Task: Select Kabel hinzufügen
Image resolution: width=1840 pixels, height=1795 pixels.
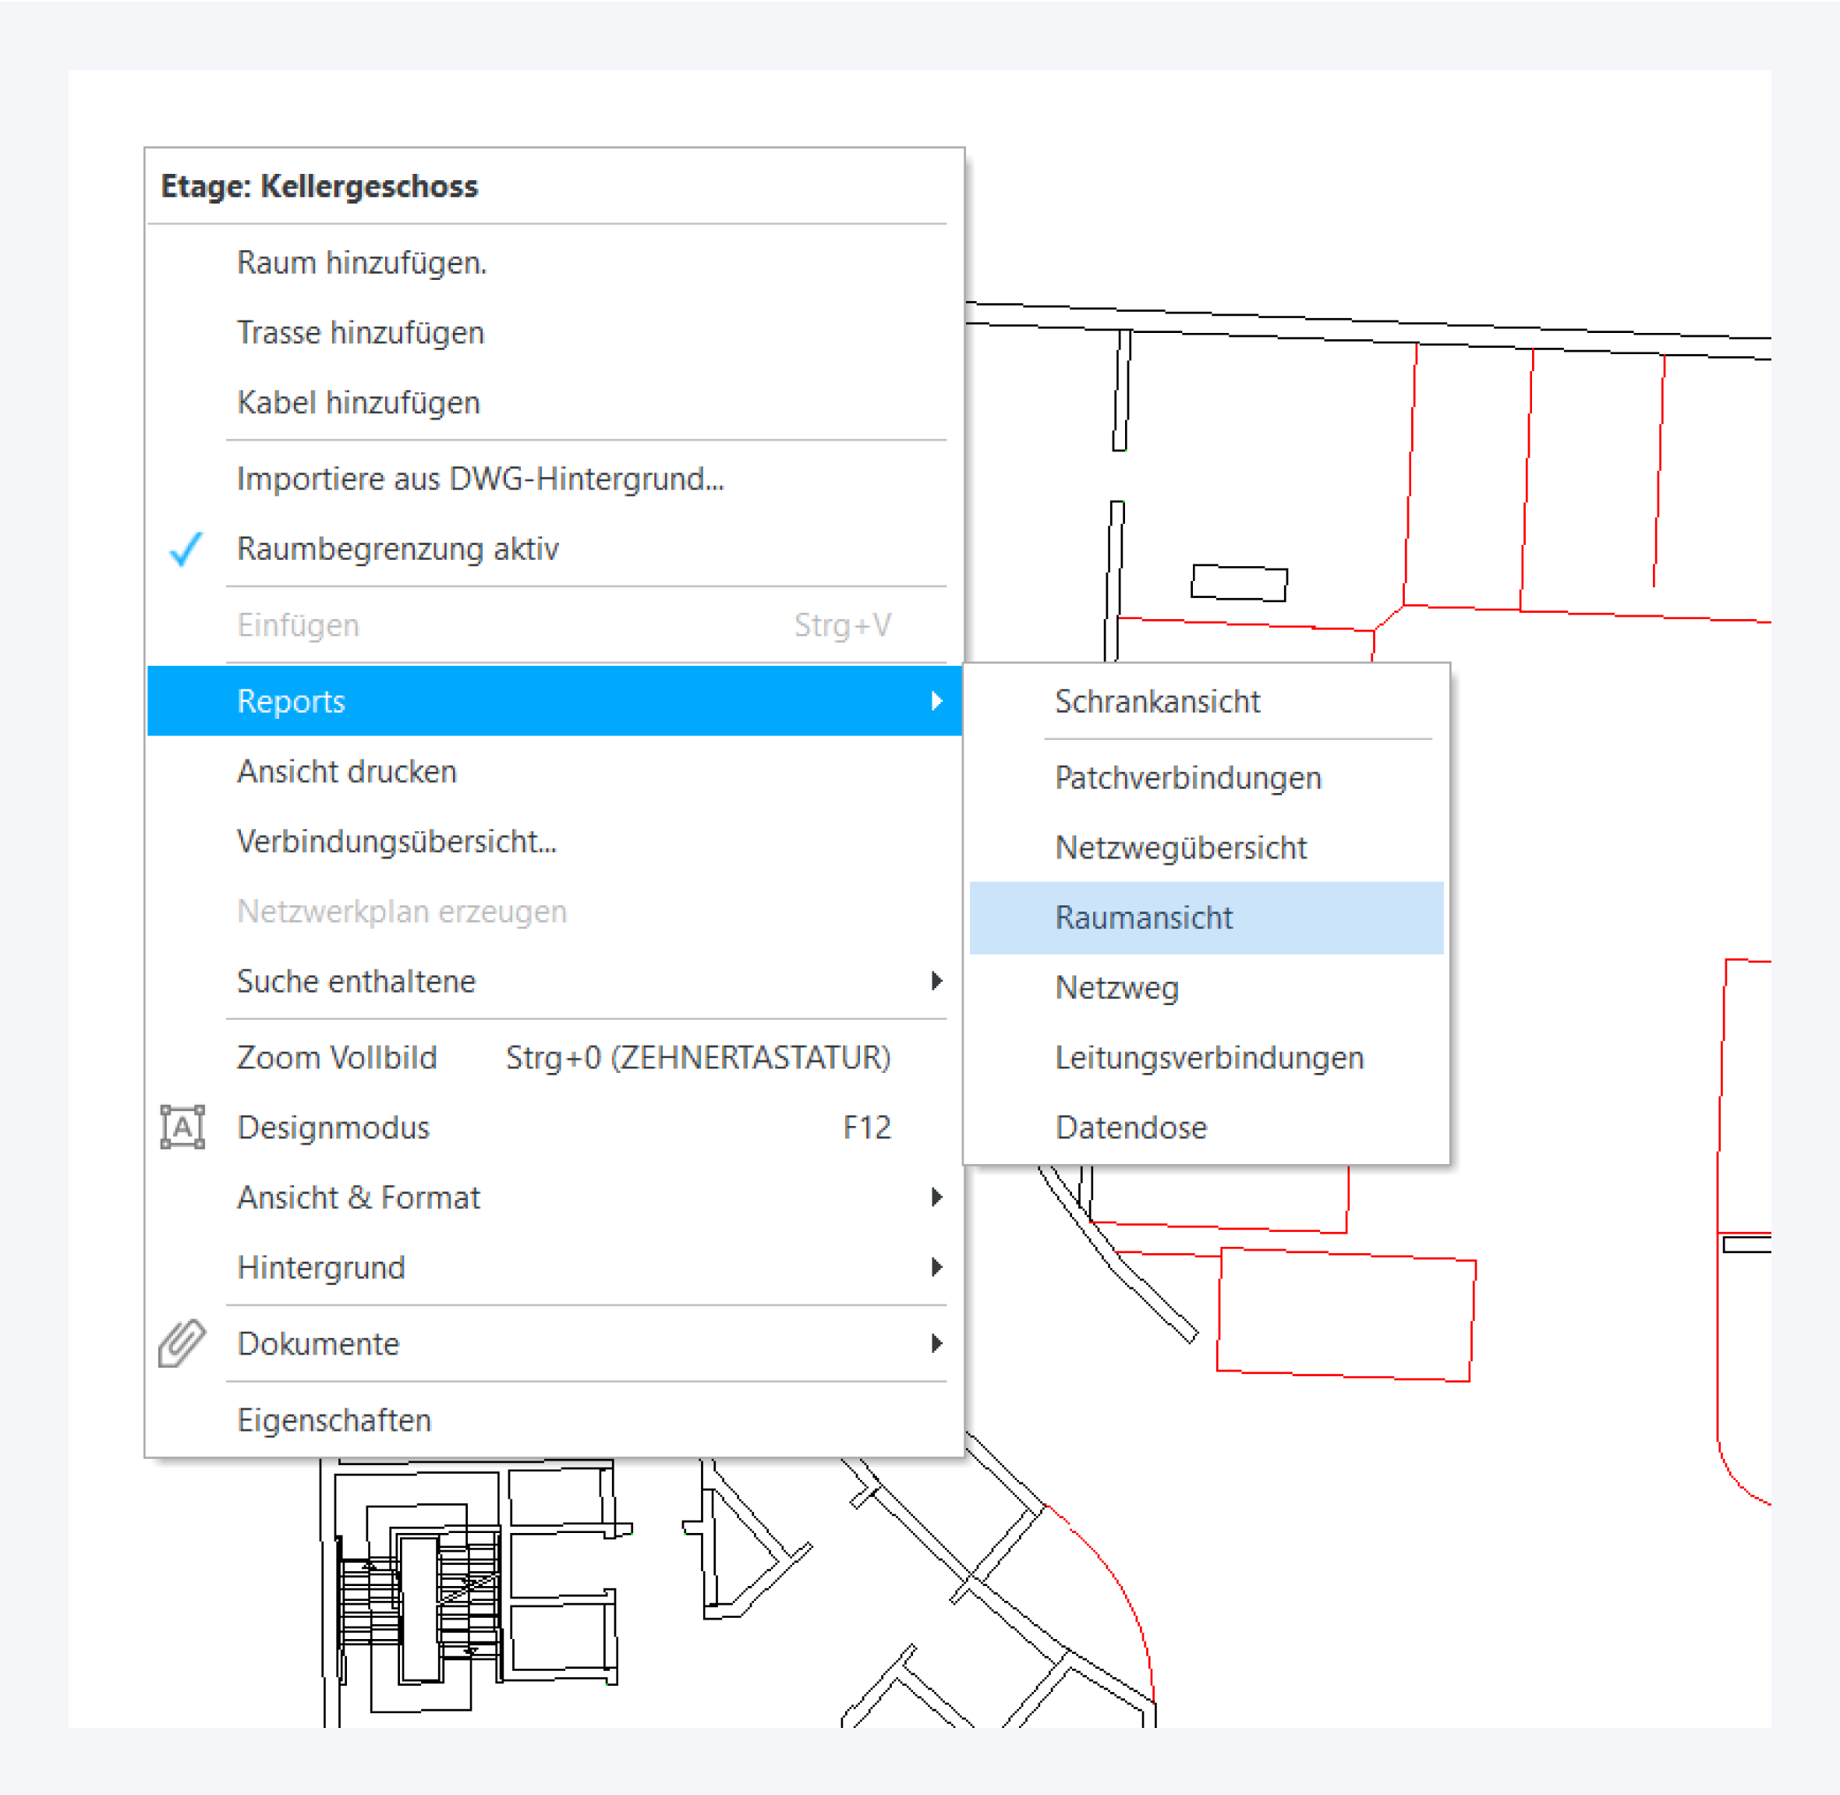Action: pyautogui.click(x=358, y=402)
